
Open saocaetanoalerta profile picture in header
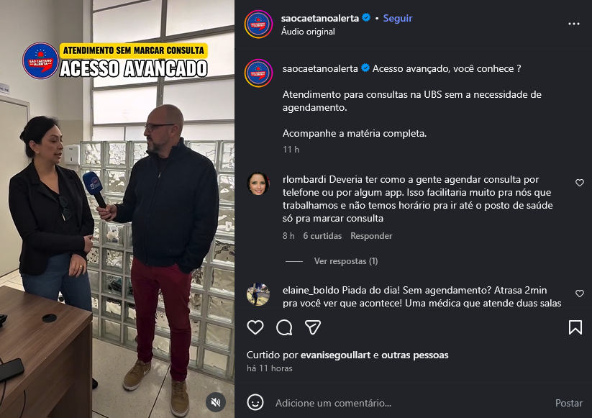coord(259,24)
